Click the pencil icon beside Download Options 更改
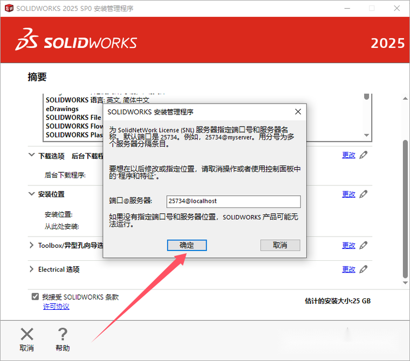410x361 pixels. point(364,155)
